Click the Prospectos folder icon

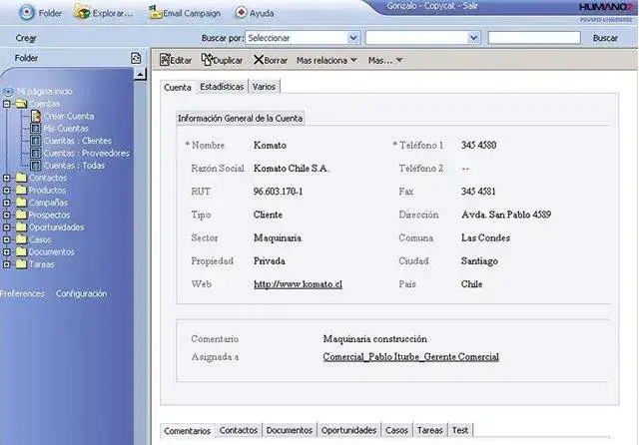coord(21,215)
